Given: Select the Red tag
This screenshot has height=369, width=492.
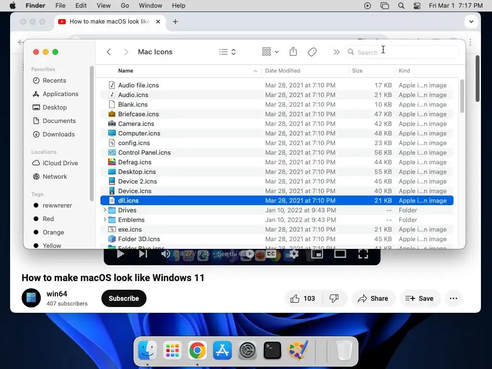Looking at the screenshot, I should tap(44, 219).
